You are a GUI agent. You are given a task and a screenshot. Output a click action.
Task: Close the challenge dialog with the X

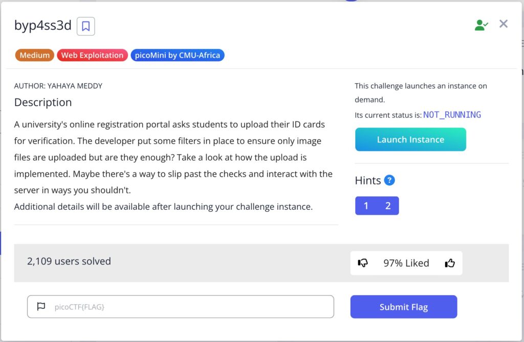[504, 24]
